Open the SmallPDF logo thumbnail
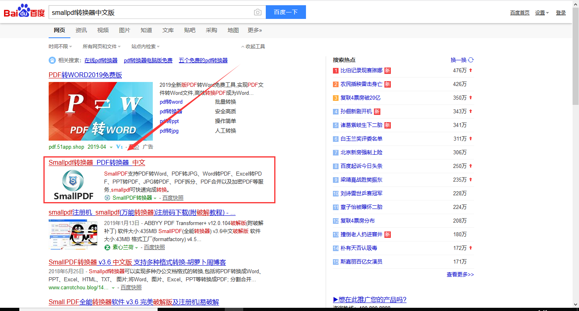This screenshot has width=579, height=311. click(x=74, y=185)
